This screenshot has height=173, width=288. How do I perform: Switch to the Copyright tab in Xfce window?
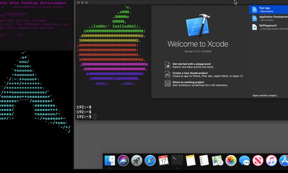[x=16, y=15]
